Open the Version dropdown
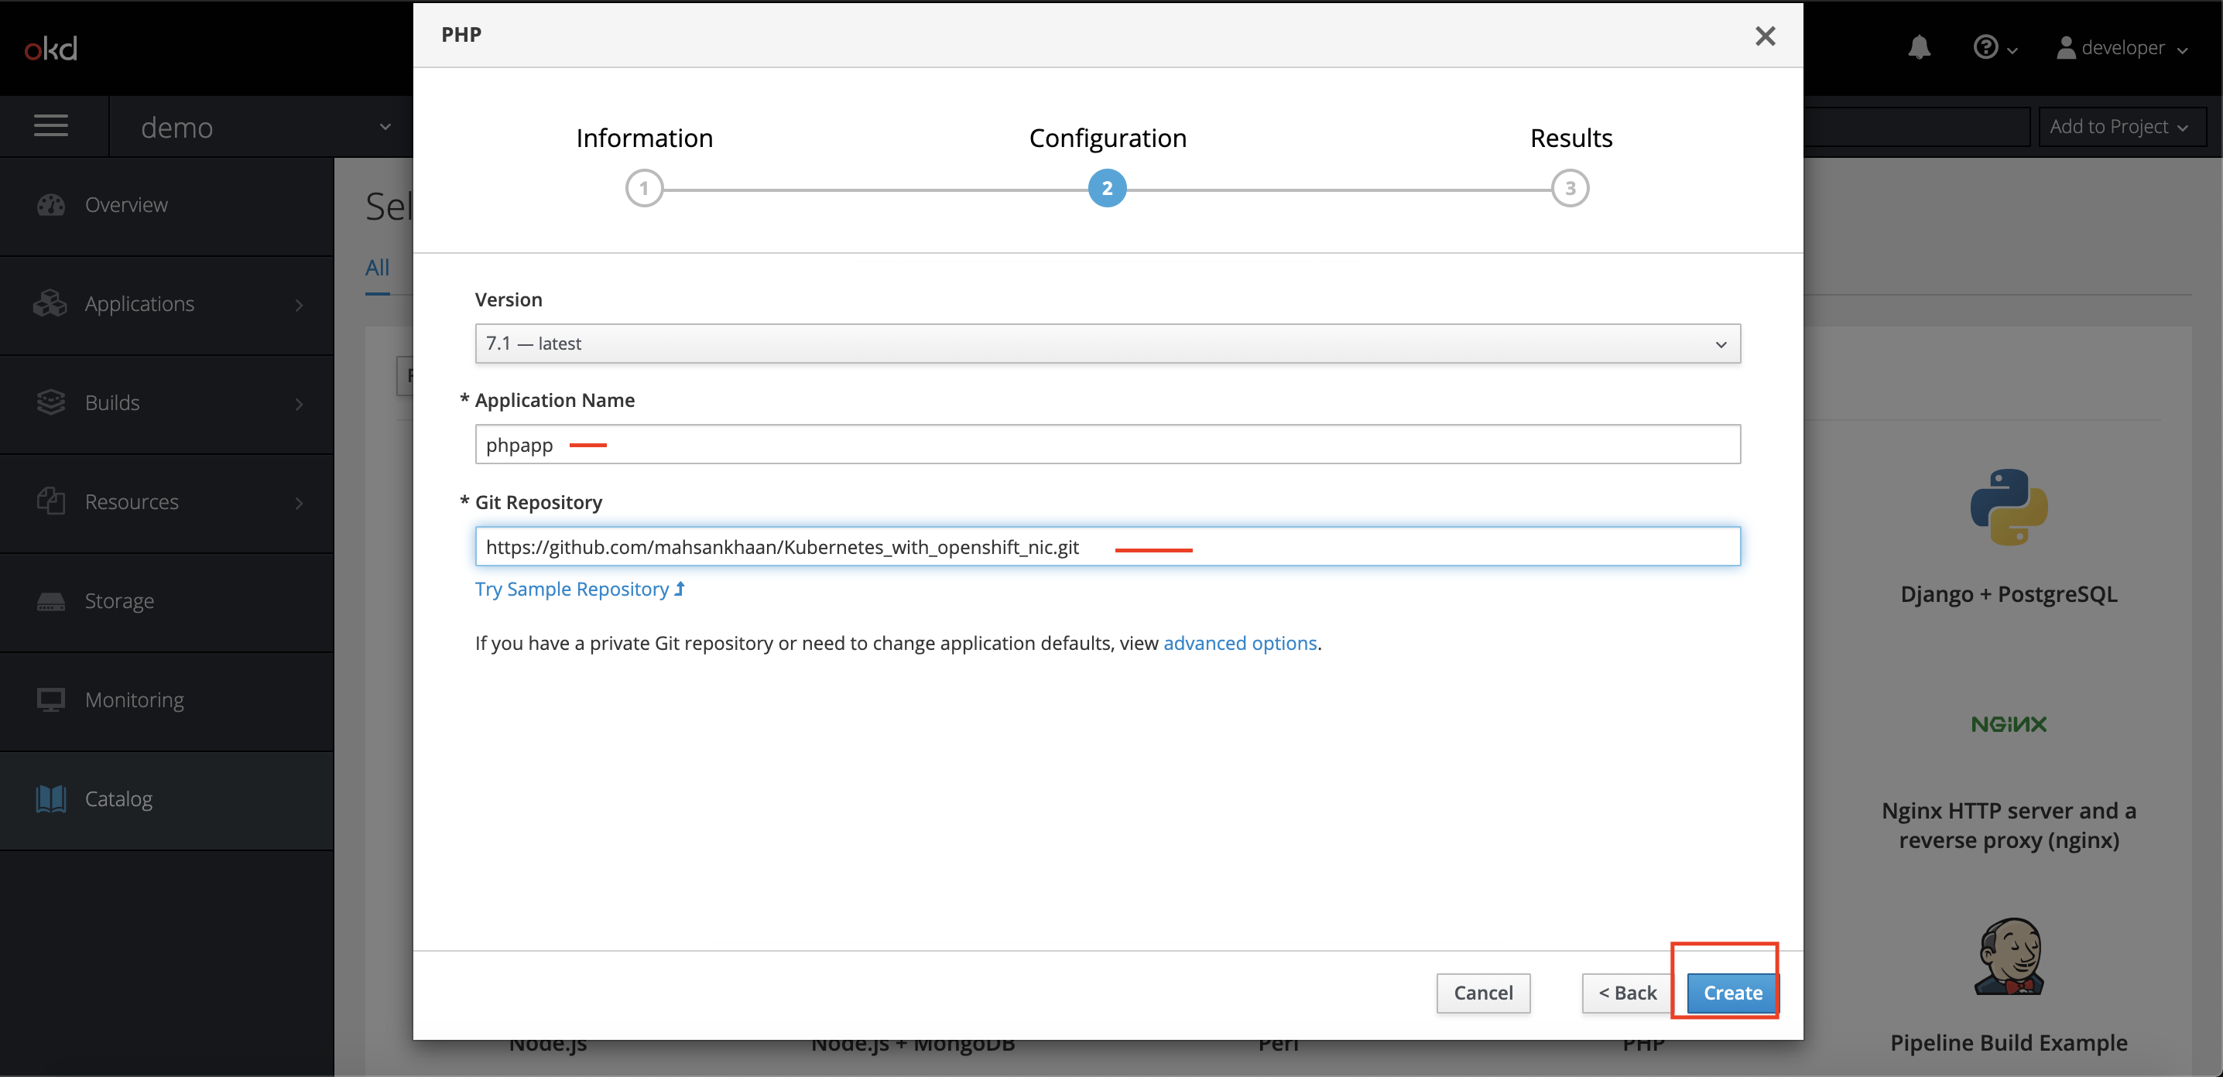 pyautogui.click(x=1107, y=344)
